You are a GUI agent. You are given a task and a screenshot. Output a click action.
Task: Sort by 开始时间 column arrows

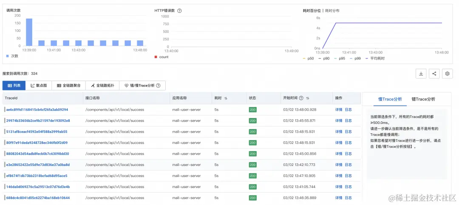tap(308, 98)
